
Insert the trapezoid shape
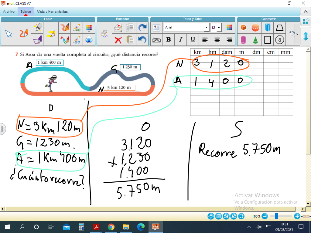pos(279,28)
